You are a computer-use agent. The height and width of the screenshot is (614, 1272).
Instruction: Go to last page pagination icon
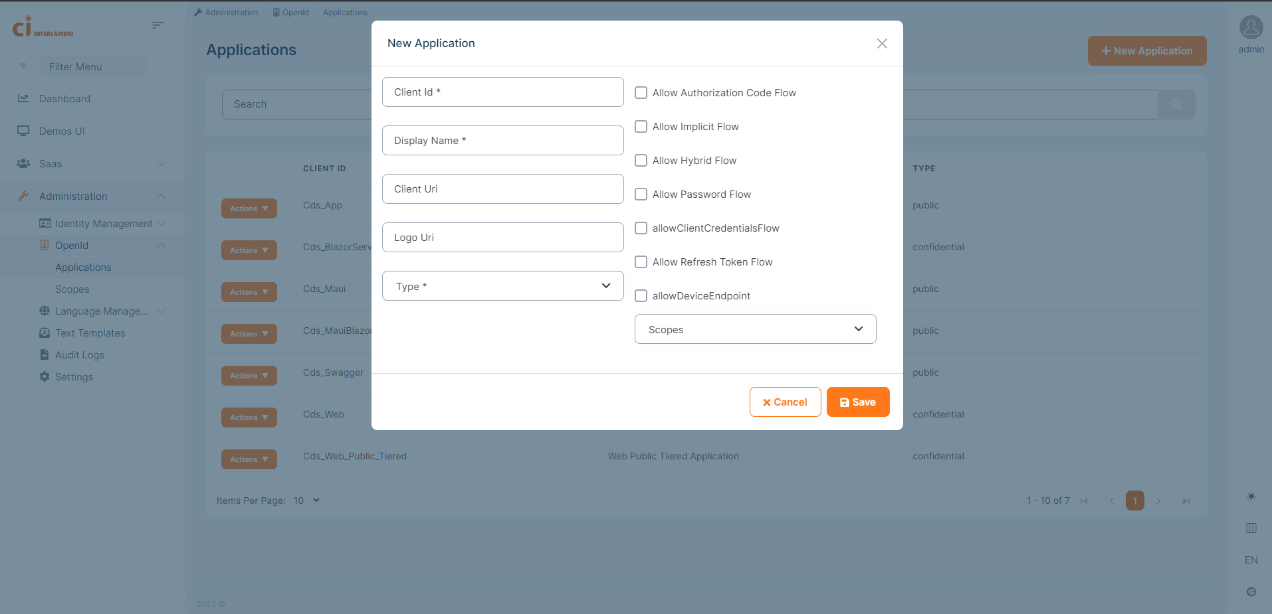pos(1186,501)
